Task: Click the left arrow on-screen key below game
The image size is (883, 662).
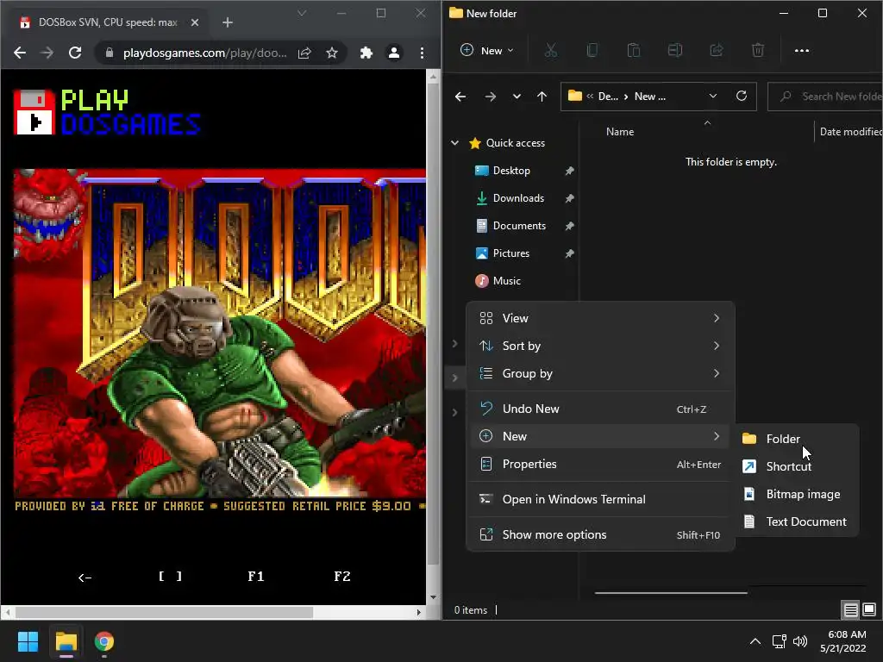Action: 85,577
